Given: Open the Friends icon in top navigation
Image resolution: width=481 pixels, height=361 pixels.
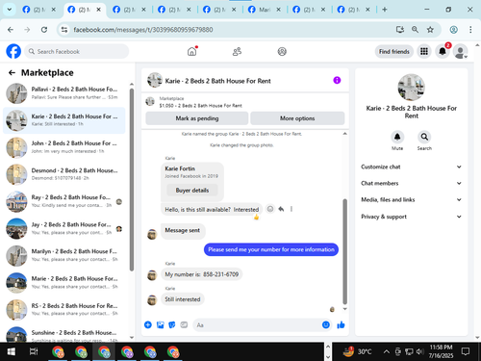Looking at the screenshot, I should (x=237, y=51).
